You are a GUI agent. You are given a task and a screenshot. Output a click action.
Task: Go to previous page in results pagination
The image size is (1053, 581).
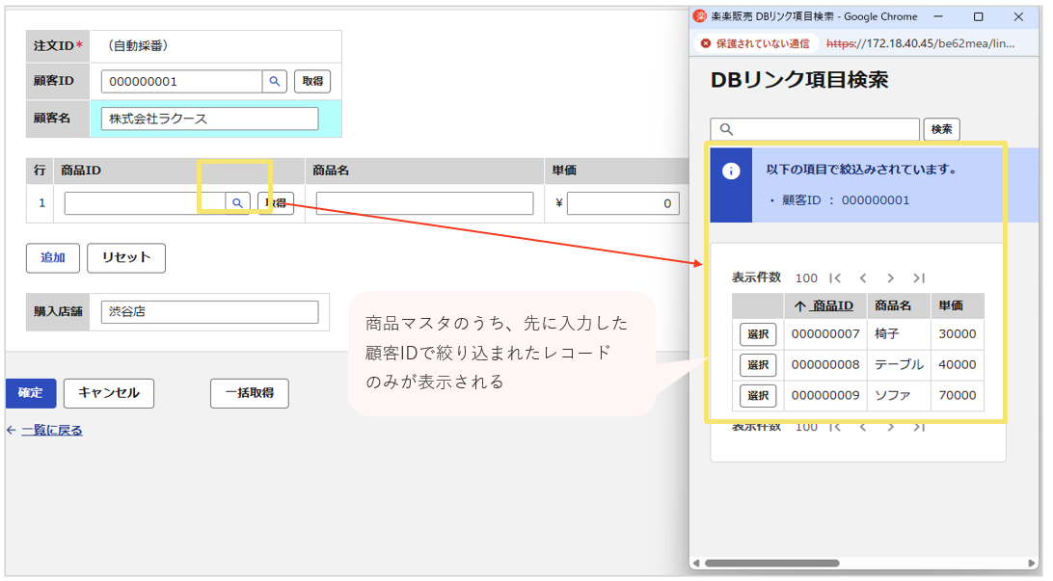863,277
